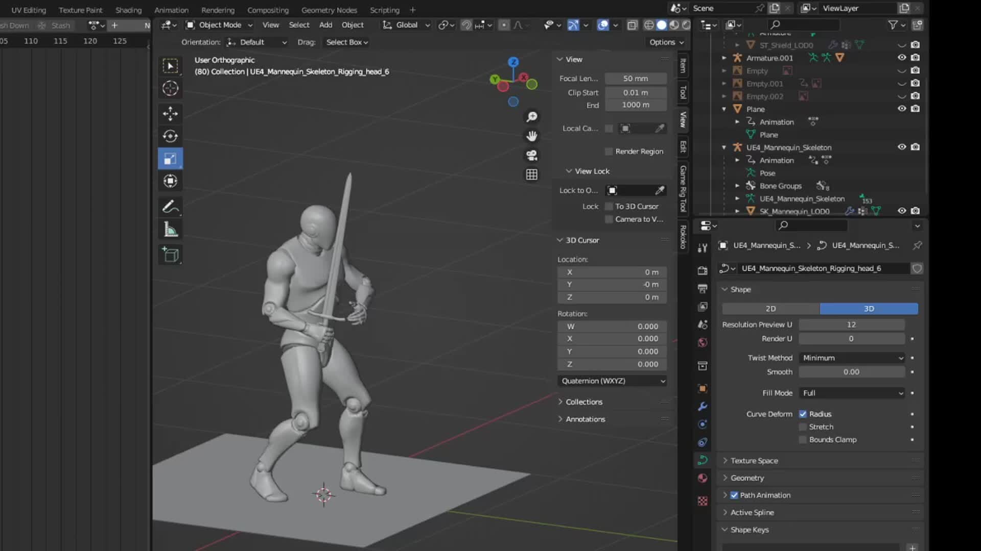Image resolution: width=981 pixels, height=551 pixels.
Task: Select the Move tool in toolbar
Action: tap(170, 113)
